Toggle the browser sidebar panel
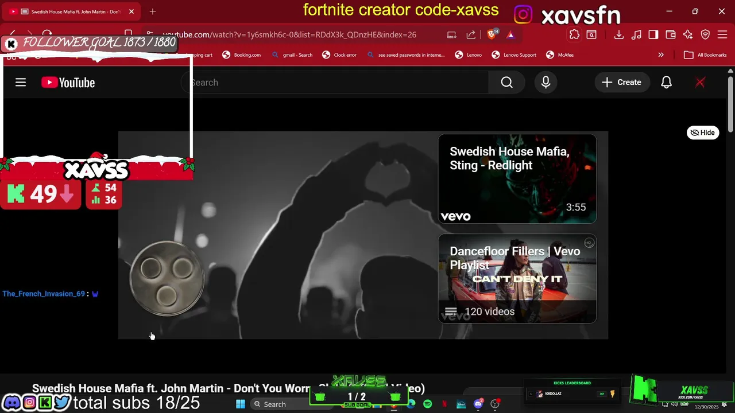 click(x=653, y=34)
